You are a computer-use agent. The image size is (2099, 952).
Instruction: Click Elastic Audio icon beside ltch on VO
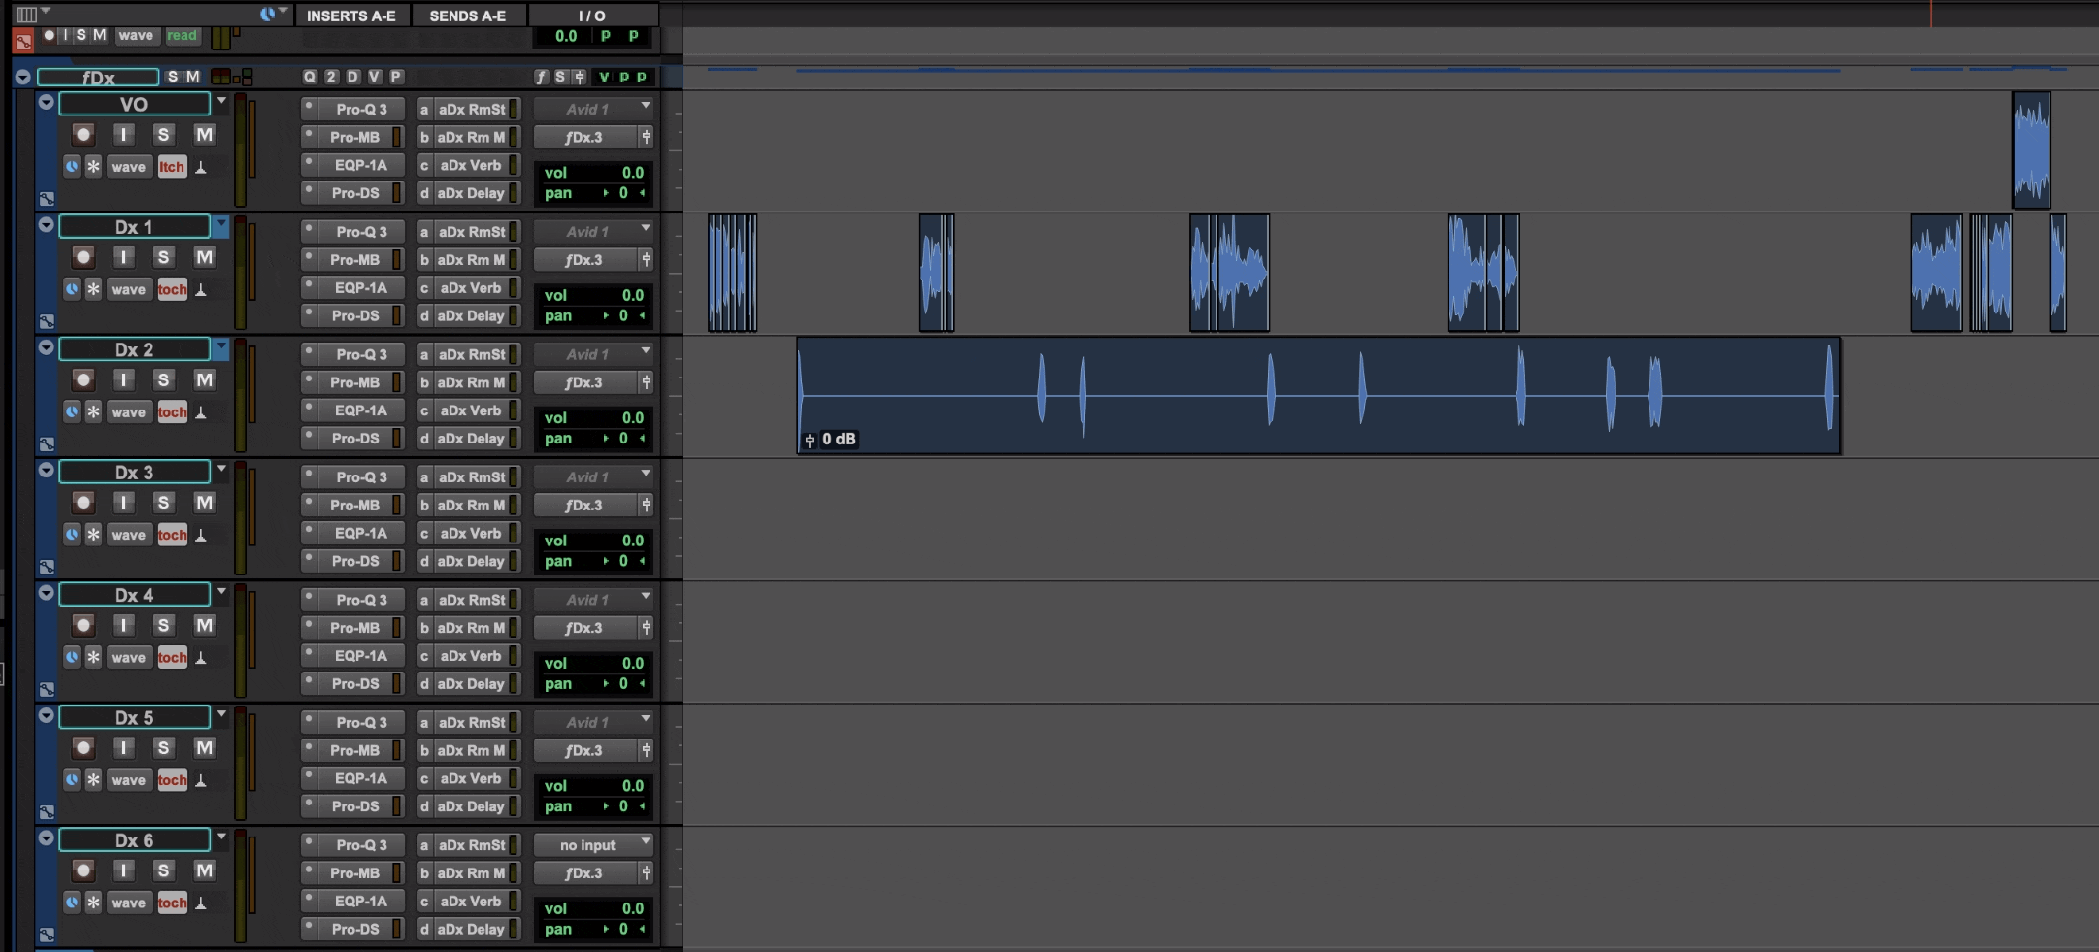pos(201,167)
